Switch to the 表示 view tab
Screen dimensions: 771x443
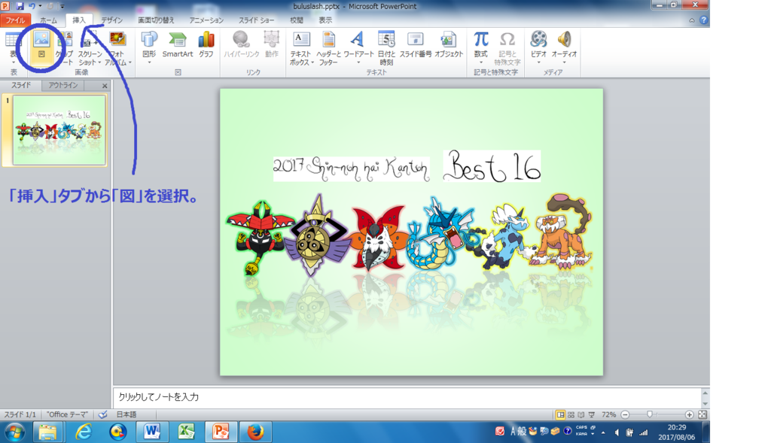[325, 20]
